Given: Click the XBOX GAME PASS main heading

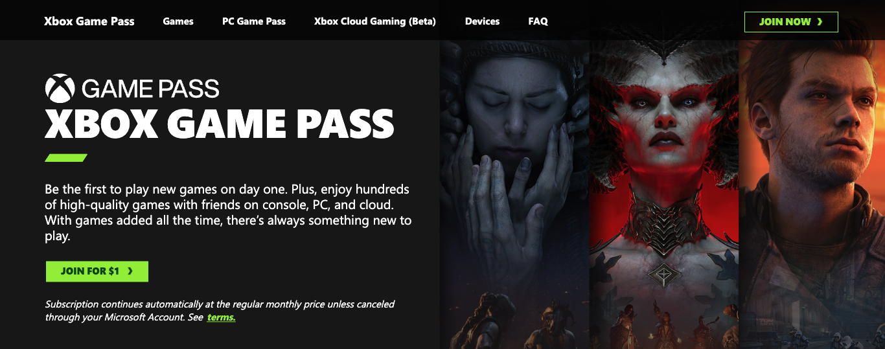Looking at the screenshot, I should 219,124.
